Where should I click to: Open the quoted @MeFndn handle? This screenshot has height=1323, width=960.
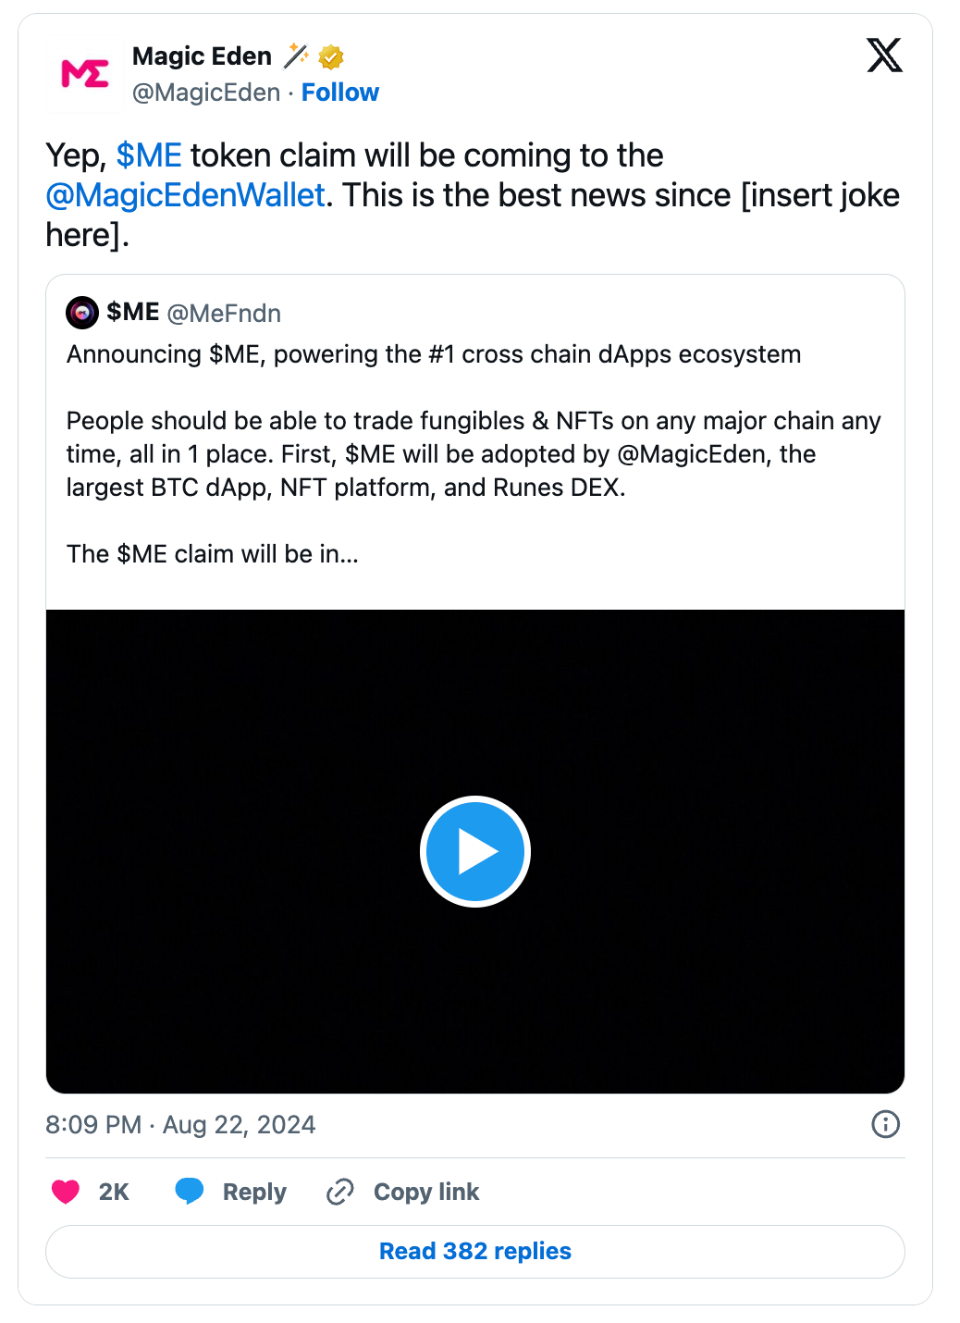pyautogui.click(x=224, y=314)
